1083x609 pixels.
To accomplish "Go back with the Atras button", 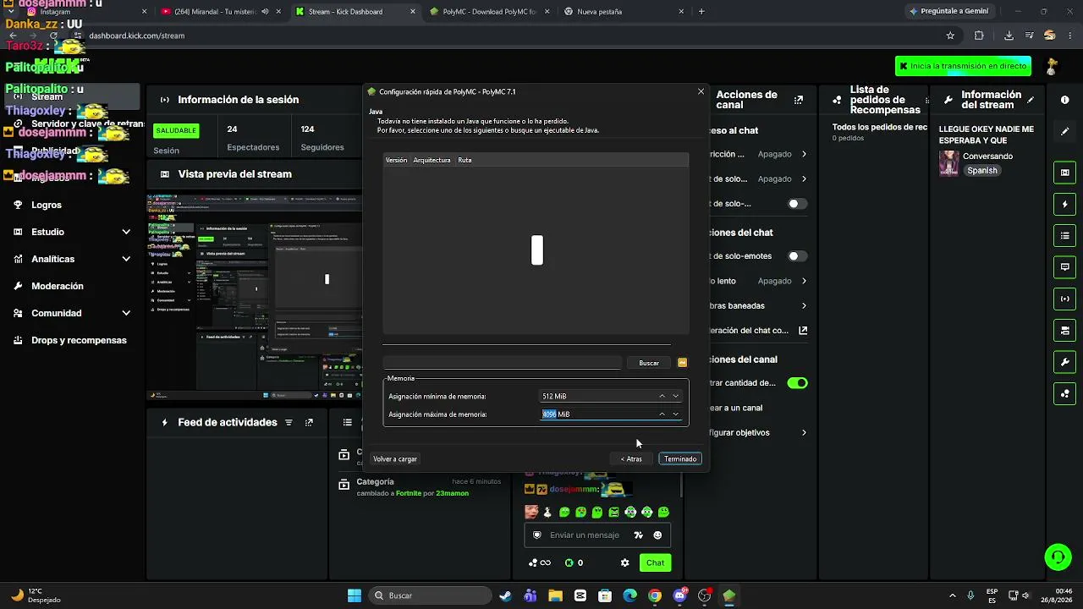I will coord(631,459).
